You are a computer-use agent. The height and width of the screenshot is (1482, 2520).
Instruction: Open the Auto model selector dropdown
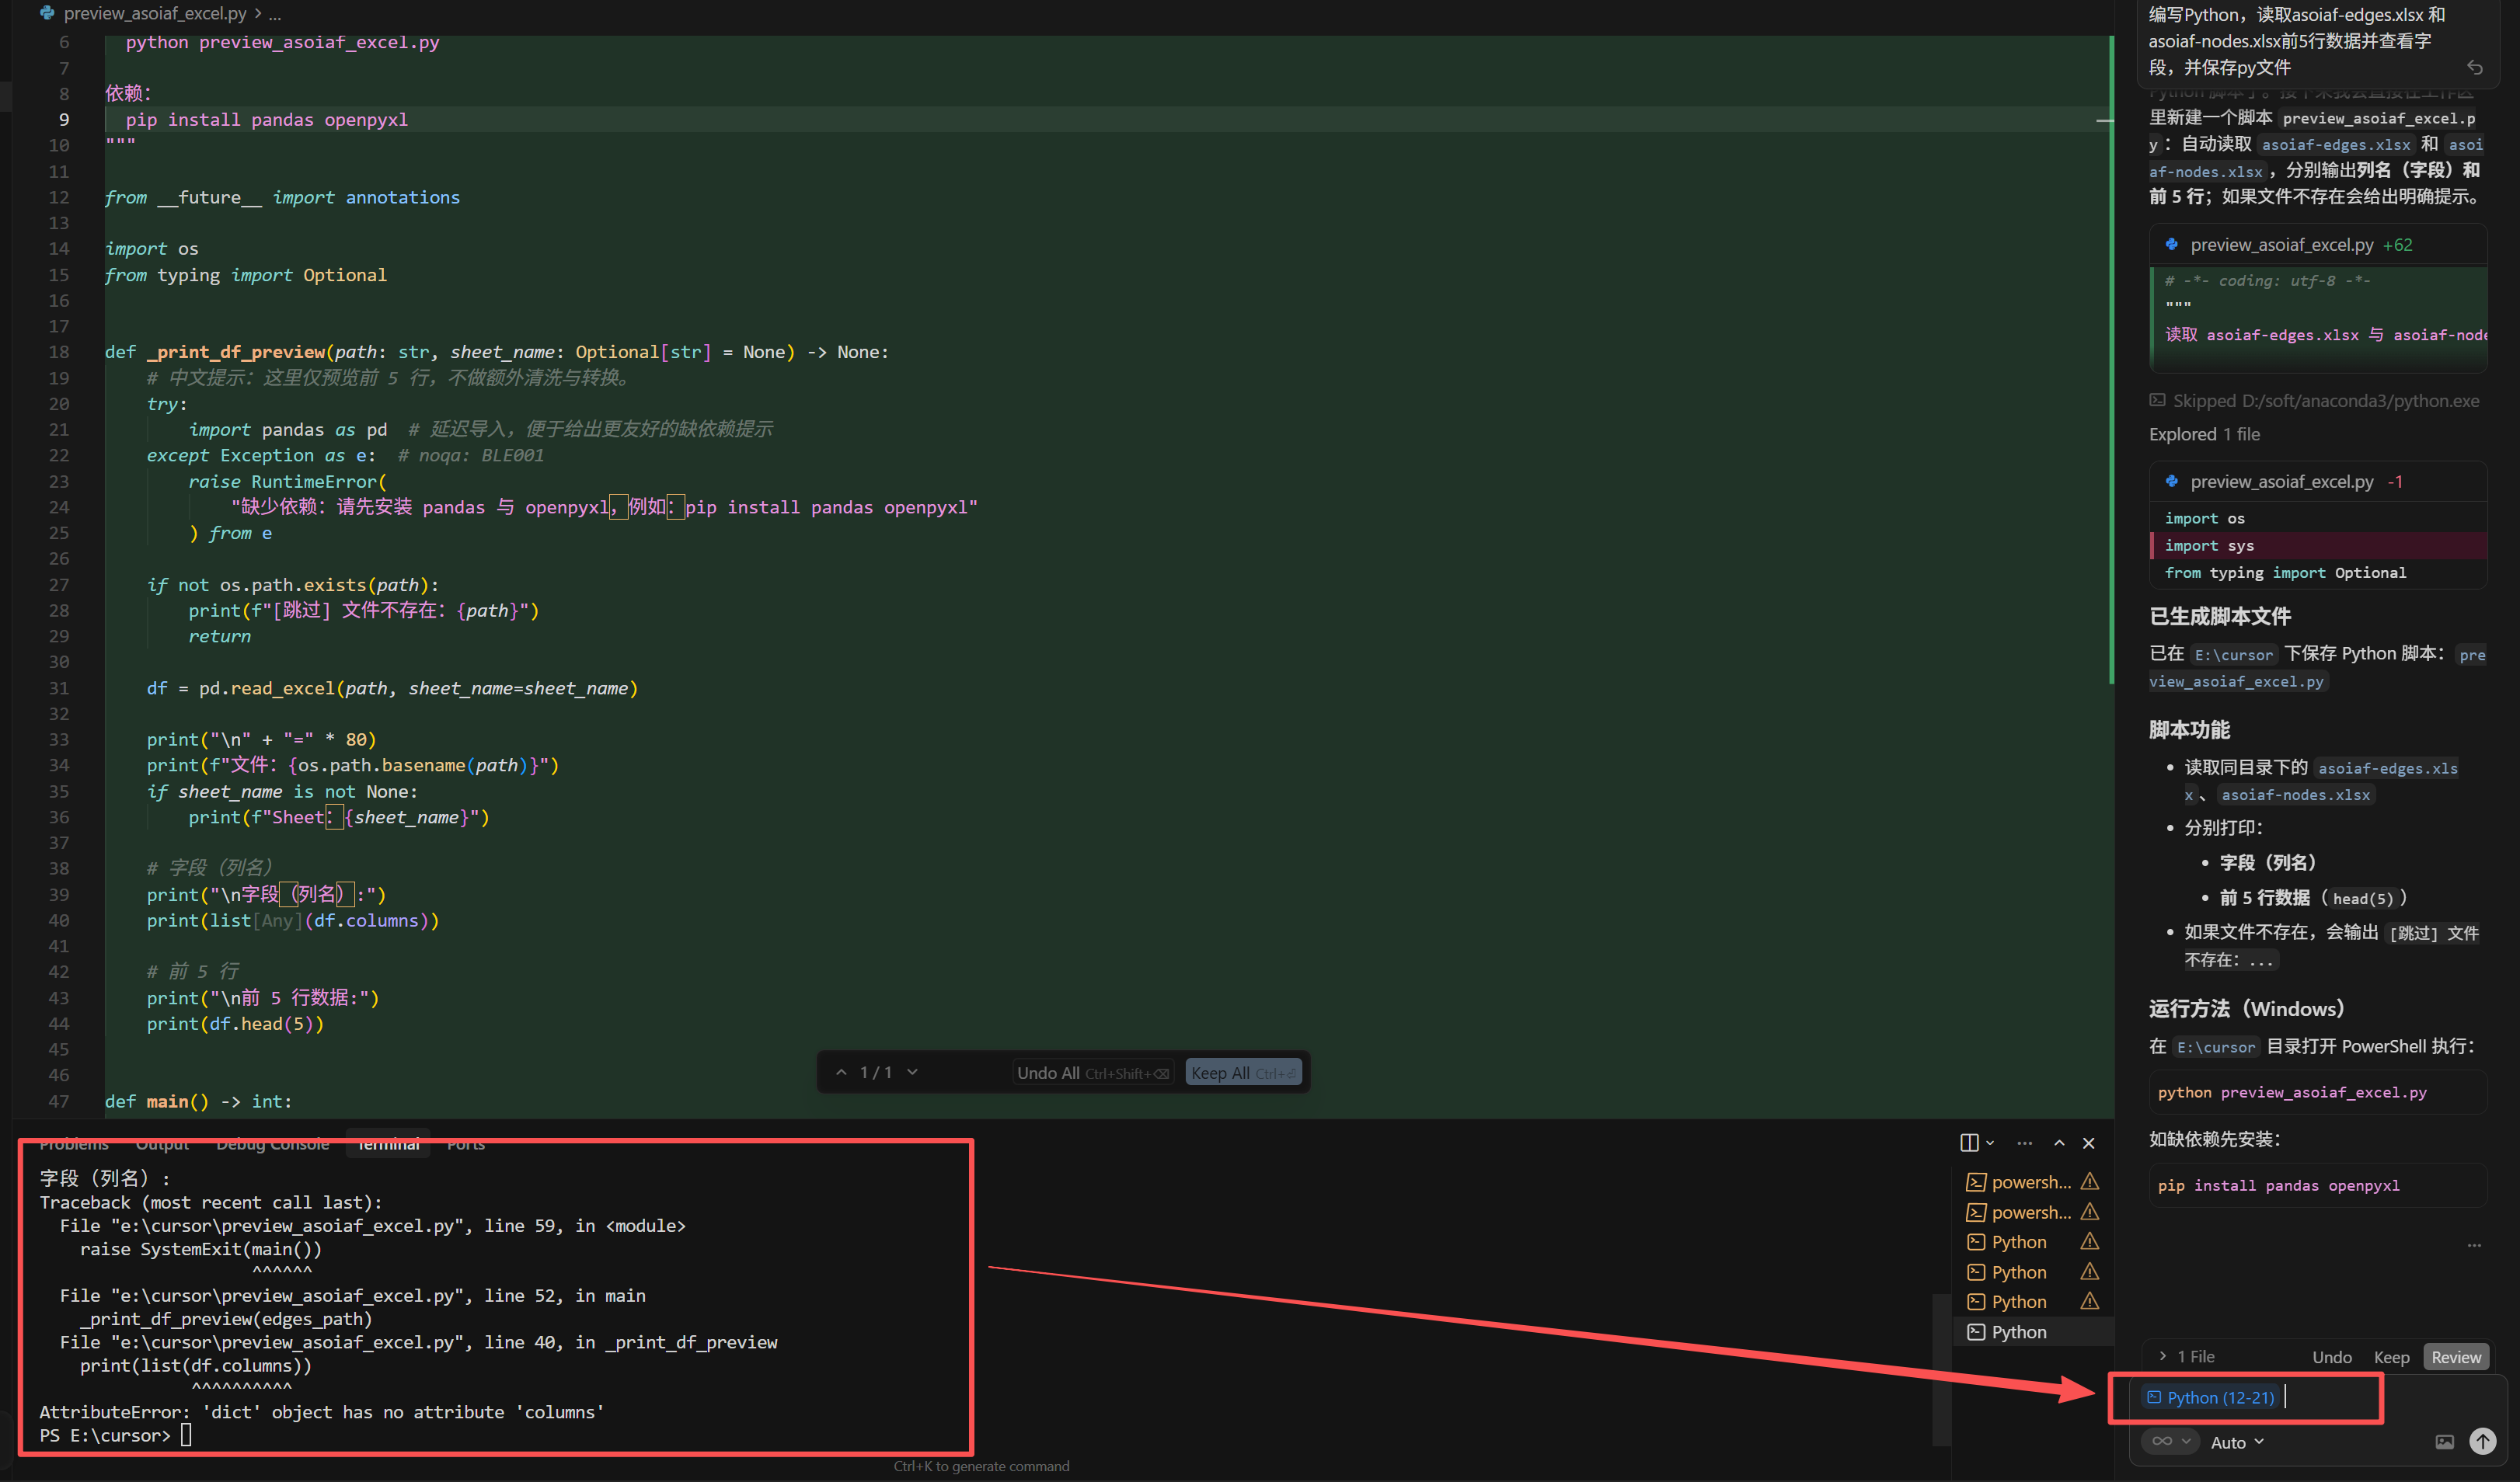[x=2237, y=1442]
